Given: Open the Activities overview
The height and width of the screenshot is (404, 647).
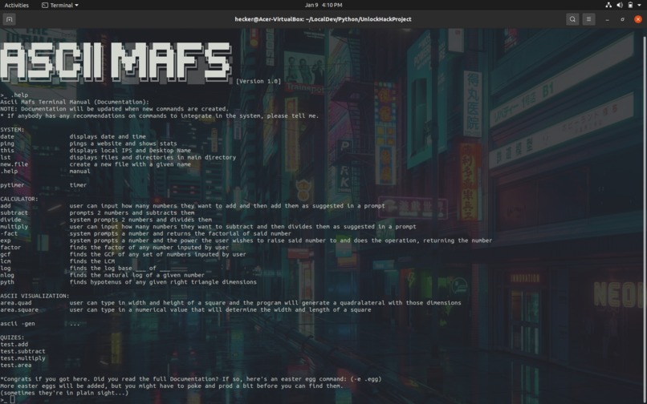Looking at the screenshot, I should pyautogui.click(x=17, y=5).
